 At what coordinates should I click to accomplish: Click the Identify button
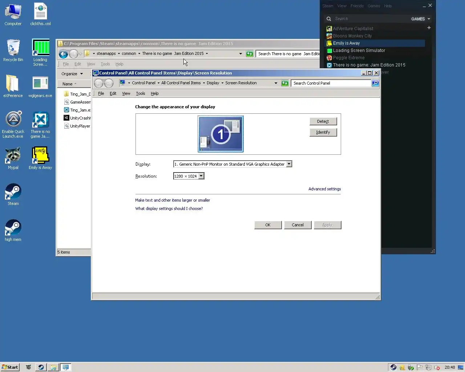(x=323, y=132)
